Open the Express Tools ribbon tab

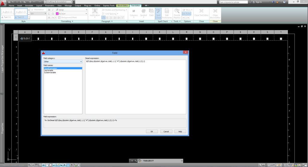pos(109,5)
